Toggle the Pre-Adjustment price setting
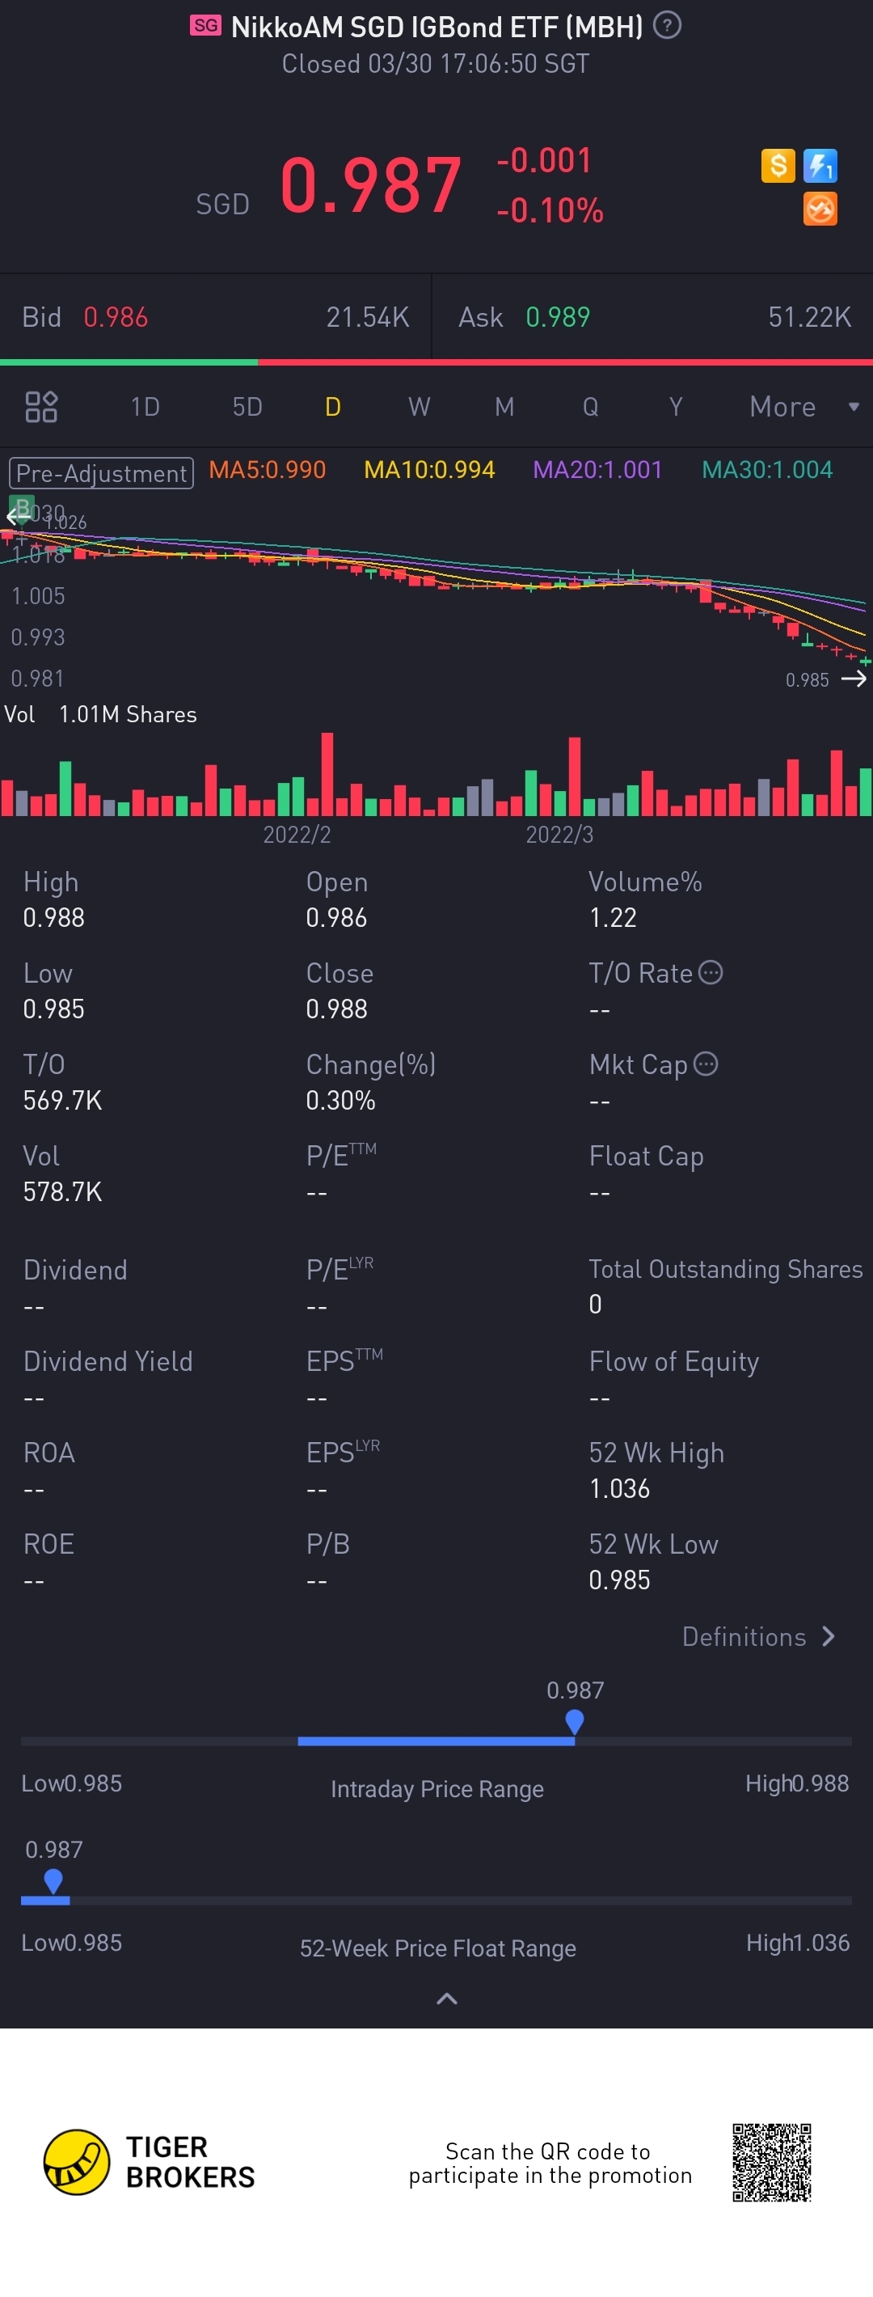This screenshot has height=2297, width=873. (101, 472)
